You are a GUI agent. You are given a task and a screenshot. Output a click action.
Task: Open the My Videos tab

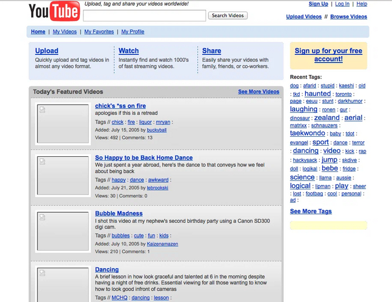coord(65,32)
